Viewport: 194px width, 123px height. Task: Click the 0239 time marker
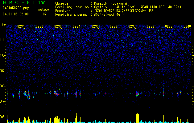click(x=169, y=26)
